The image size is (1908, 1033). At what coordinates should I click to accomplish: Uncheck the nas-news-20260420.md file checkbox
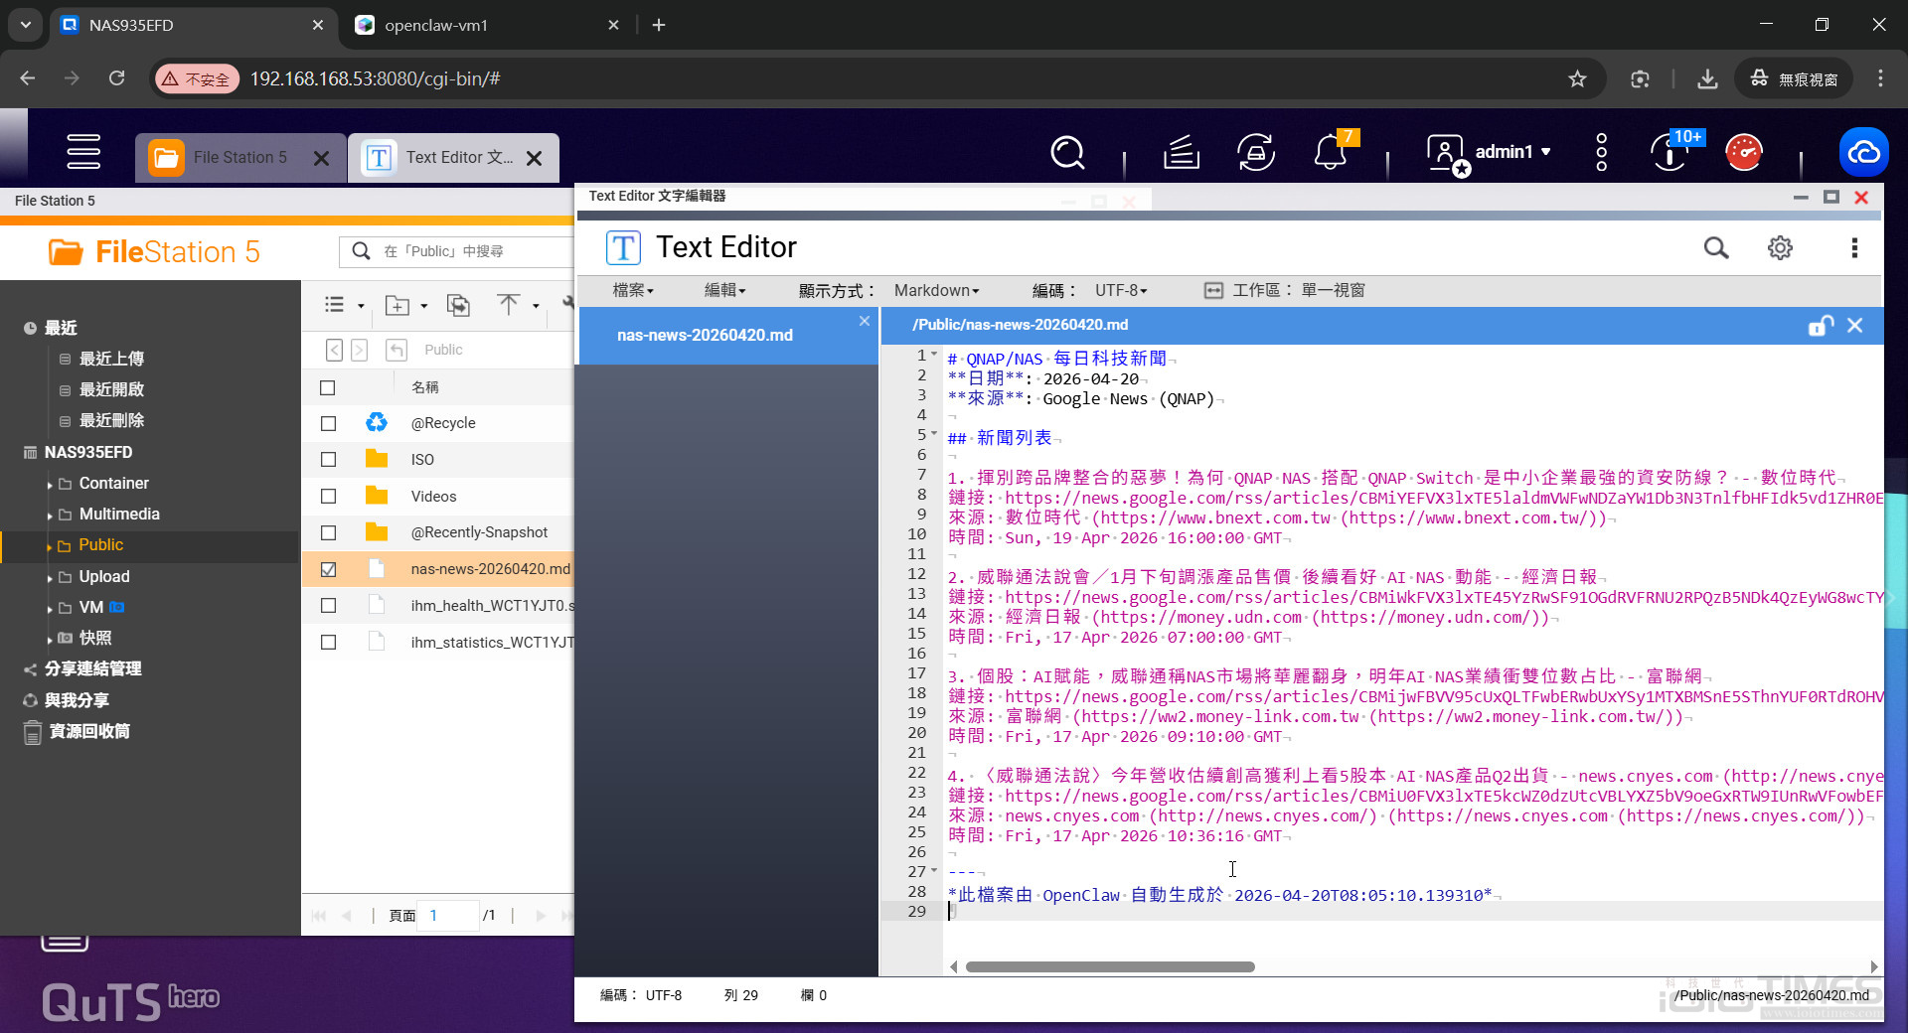[328, 570]
